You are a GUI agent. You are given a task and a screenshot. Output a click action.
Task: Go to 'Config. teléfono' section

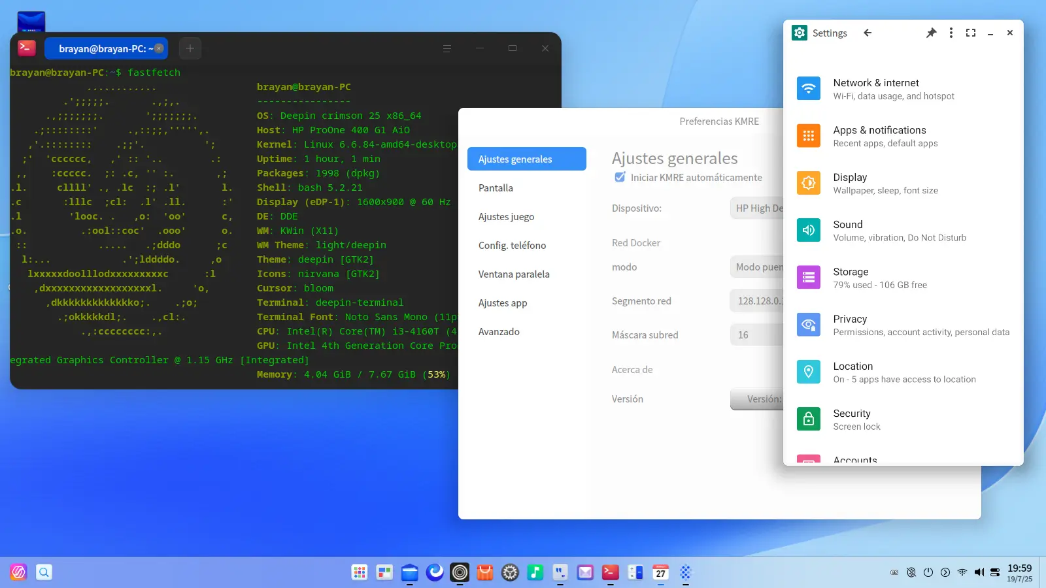point(527,245)
